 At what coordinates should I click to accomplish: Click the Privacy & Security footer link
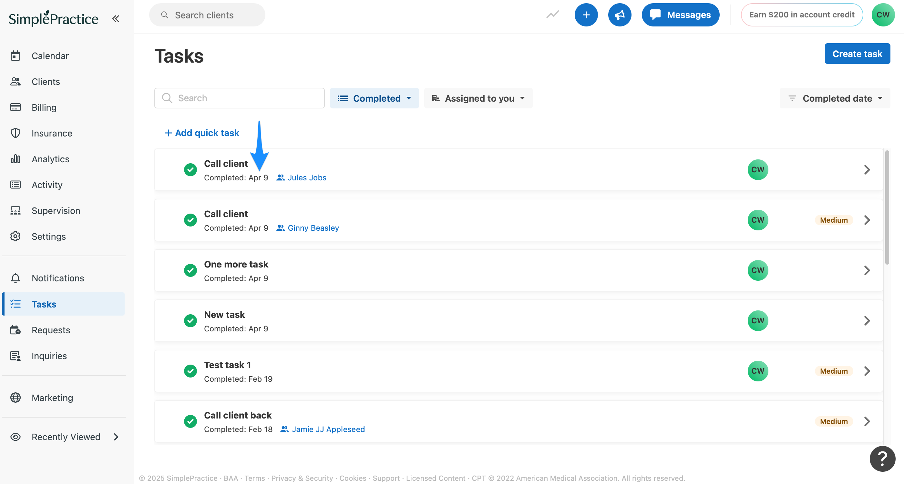point(302,478)
